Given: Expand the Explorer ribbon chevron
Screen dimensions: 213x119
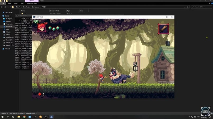Looking at the screenshot, I should pyautogui.click(x=209, y=3).
